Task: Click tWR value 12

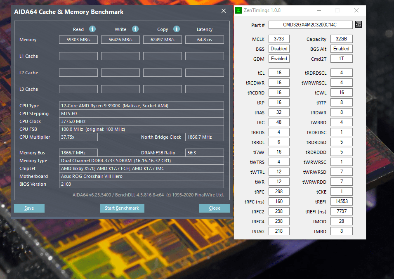Action: (x=279, y=182)
